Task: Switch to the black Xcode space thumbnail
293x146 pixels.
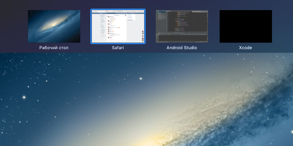Action: coord(245,26)
